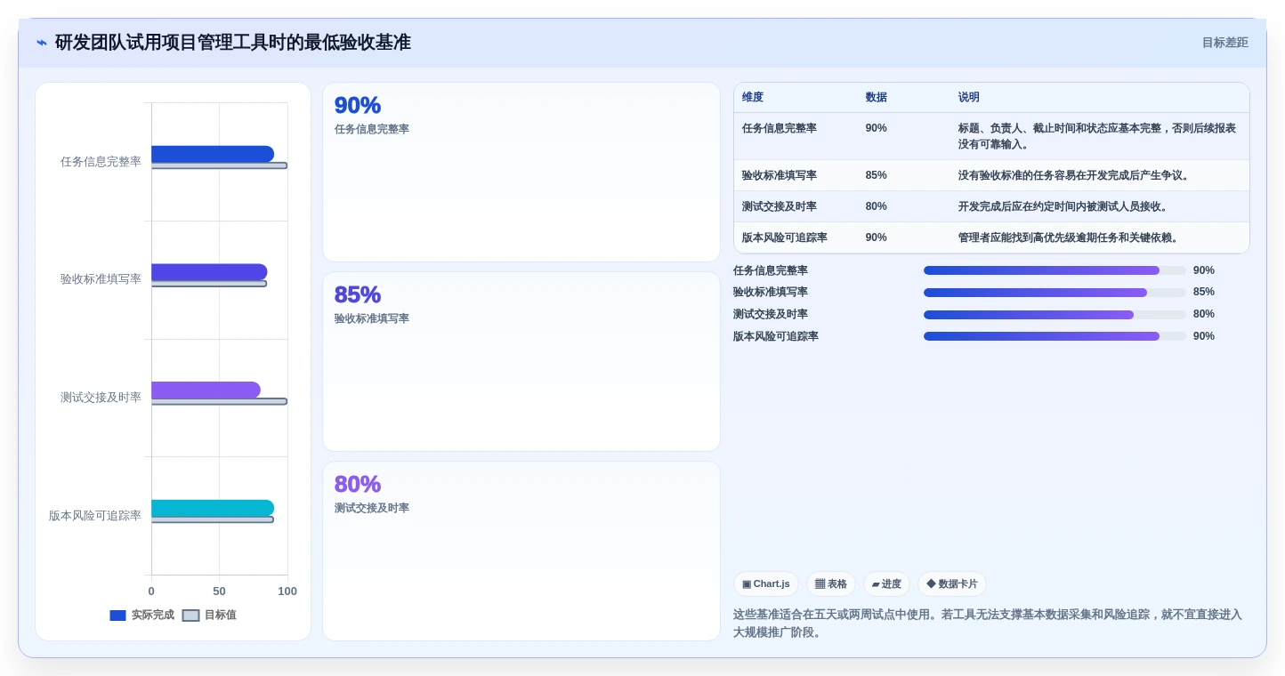Screen dimensions: 1285x676
Task: Click the purple 测试交接及时率 chart bar
Action: (x=206, y=390)
